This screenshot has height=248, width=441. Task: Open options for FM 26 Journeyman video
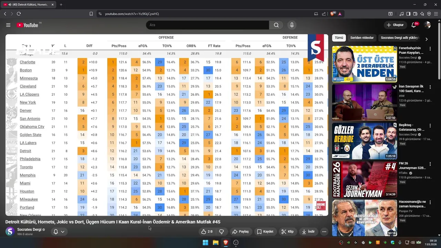(x=430, y=164)
